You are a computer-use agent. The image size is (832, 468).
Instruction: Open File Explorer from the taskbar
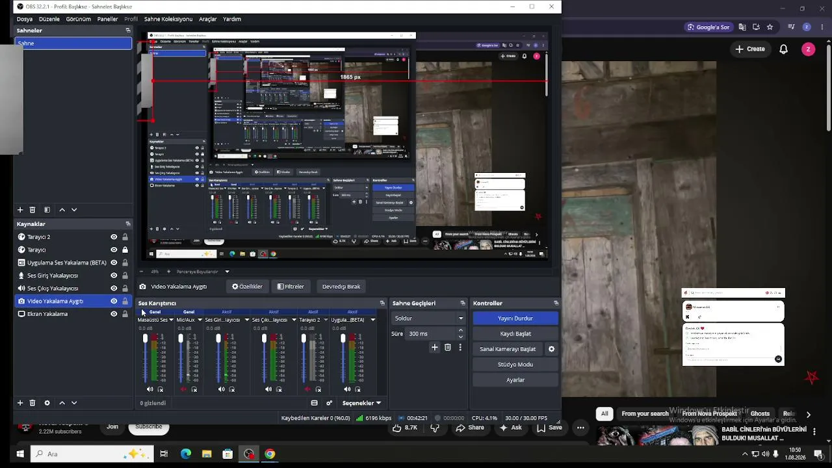click(x=207, y=454)
